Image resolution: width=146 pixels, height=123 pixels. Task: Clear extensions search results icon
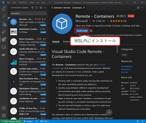(41, 8)
